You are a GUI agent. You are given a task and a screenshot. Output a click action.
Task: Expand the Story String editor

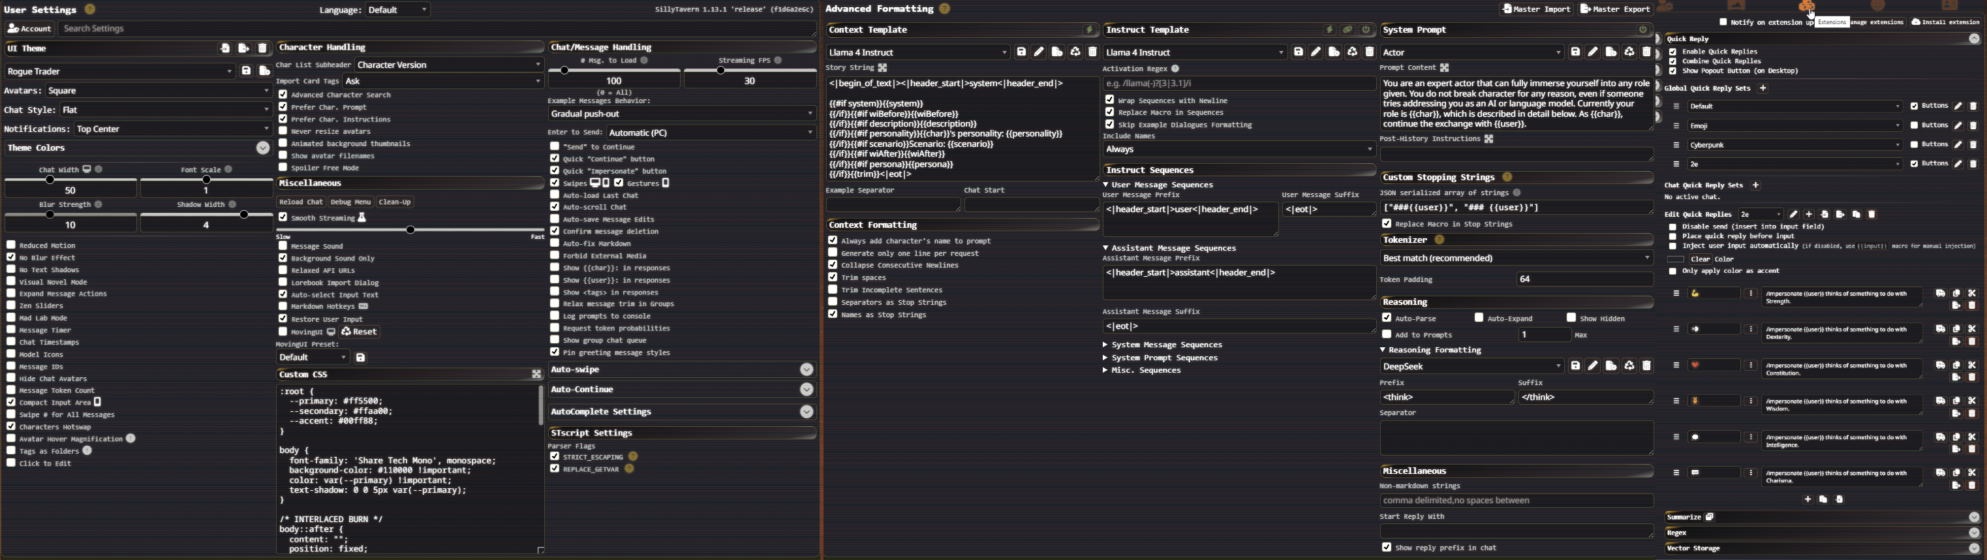pyautogui.click(x=882, y=68)
